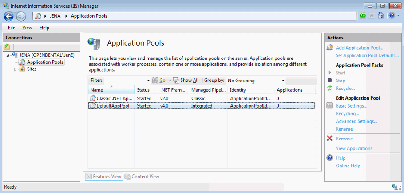Click the Features View icon
The height and width of the screenshot is (193, 404).
[89, 176]
